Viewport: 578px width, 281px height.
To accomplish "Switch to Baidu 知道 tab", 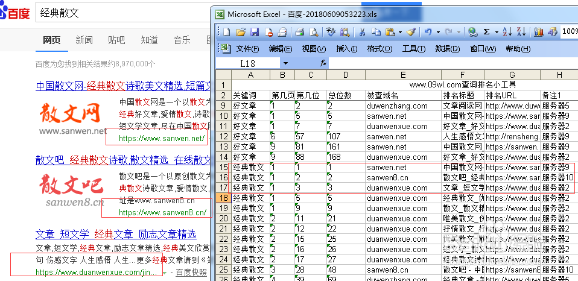I will pos(149,40).
